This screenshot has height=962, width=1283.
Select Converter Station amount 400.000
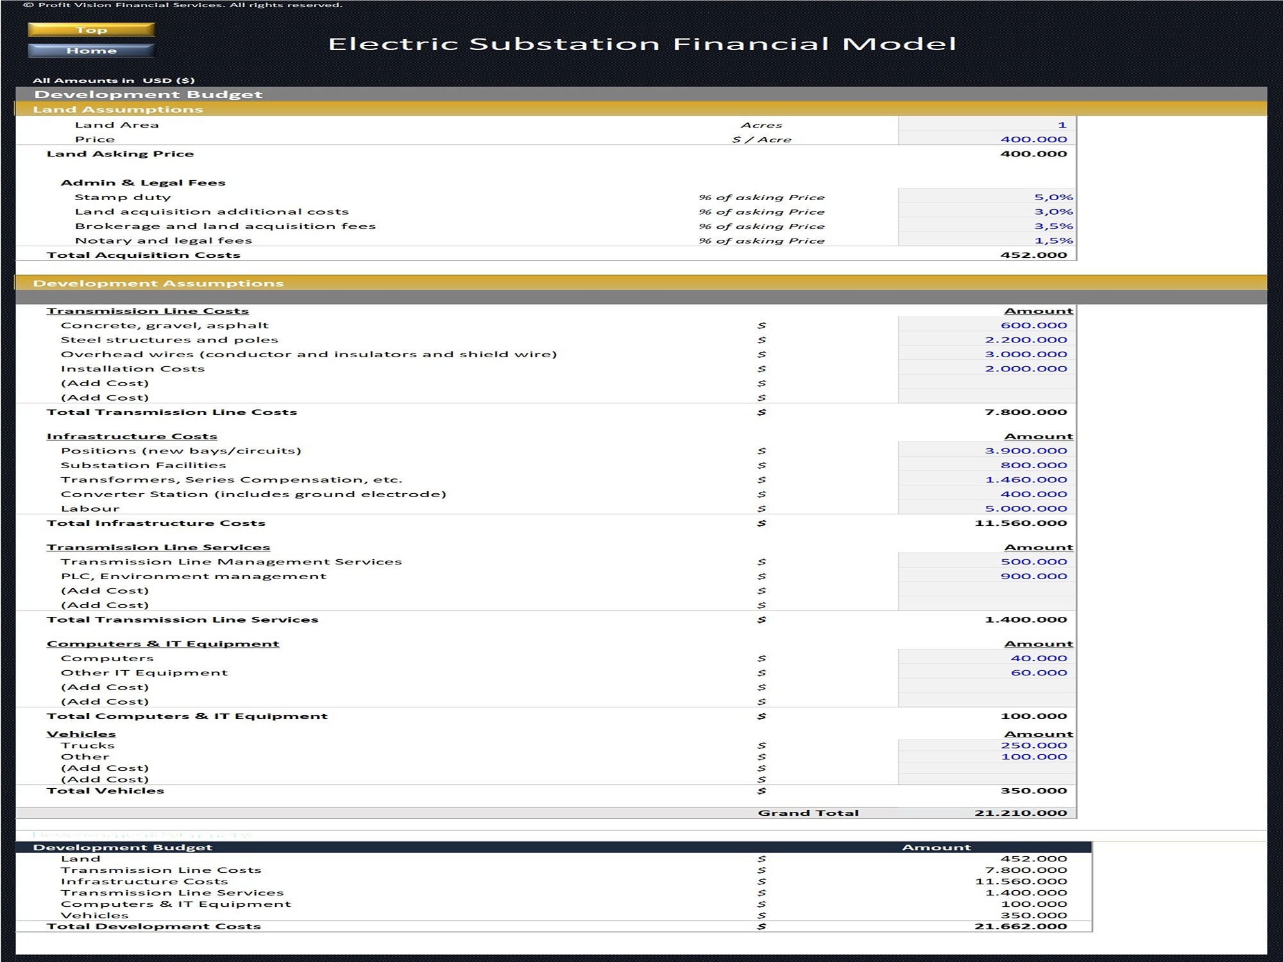(987, 494)
